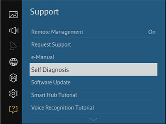The image size is (166, 124).
Task: Expand more options with the down chevron
Action: (x=93, y=119)
